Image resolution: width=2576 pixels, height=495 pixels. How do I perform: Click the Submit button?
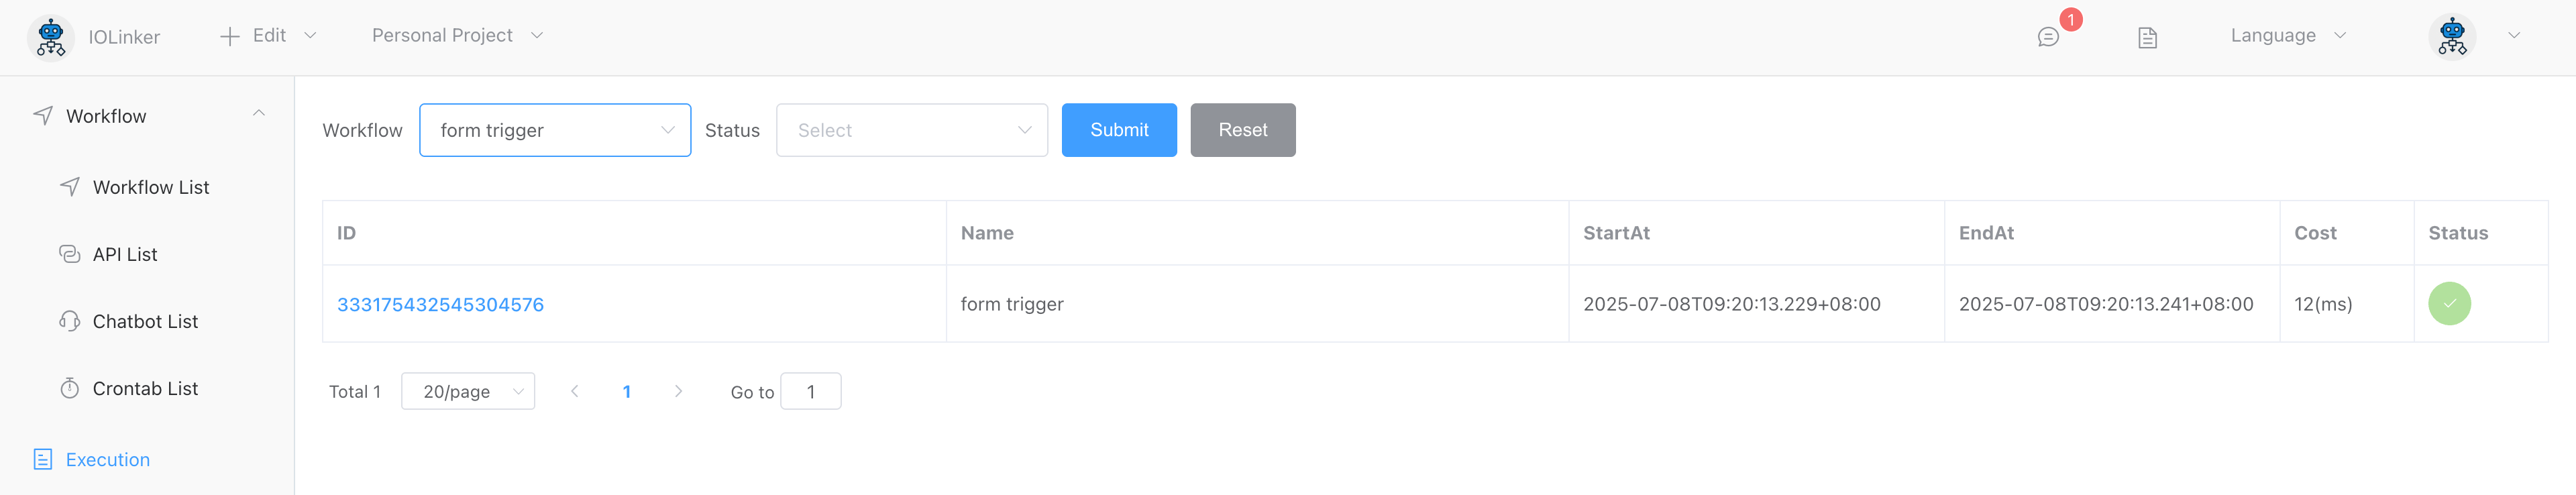(x=1118, y=130)
